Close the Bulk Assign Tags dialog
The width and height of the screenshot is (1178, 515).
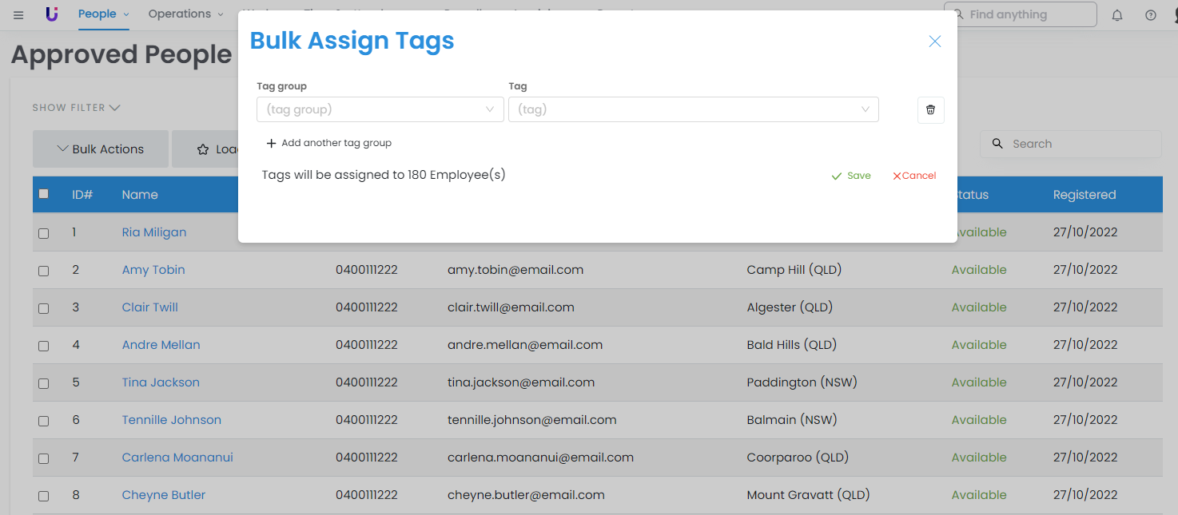pos(934,42)
